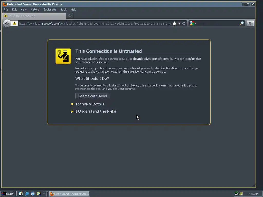The image size is (263, 197).
Task: Switch to Untrusted Connection taskbar button
Action: coord(69,194)
